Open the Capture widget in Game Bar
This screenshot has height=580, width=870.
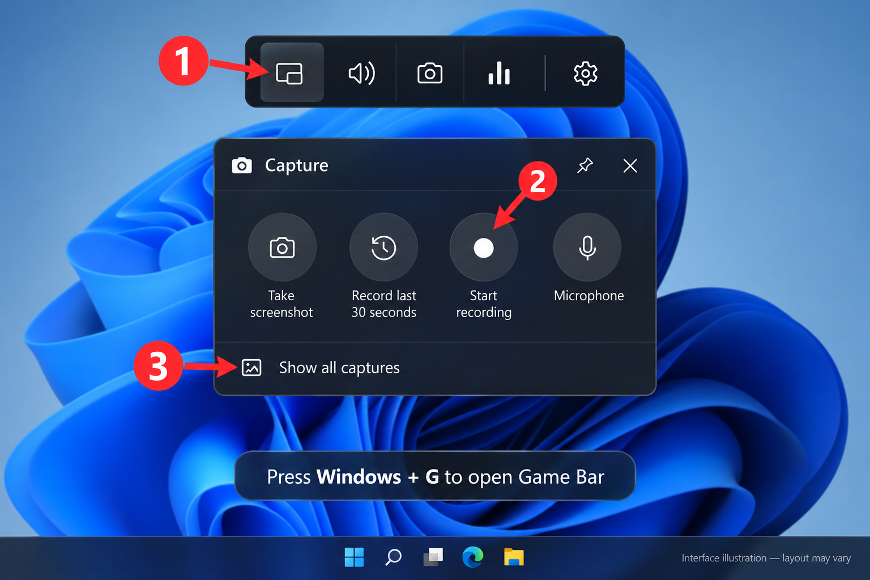pos(292,72)
